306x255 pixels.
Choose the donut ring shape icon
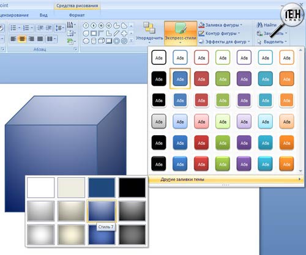pyautogui.click(x=116, y=41)
